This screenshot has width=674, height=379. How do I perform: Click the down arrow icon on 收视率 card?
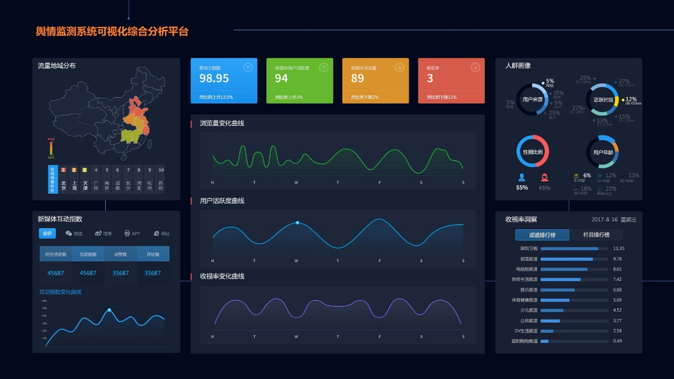[475, 67]
